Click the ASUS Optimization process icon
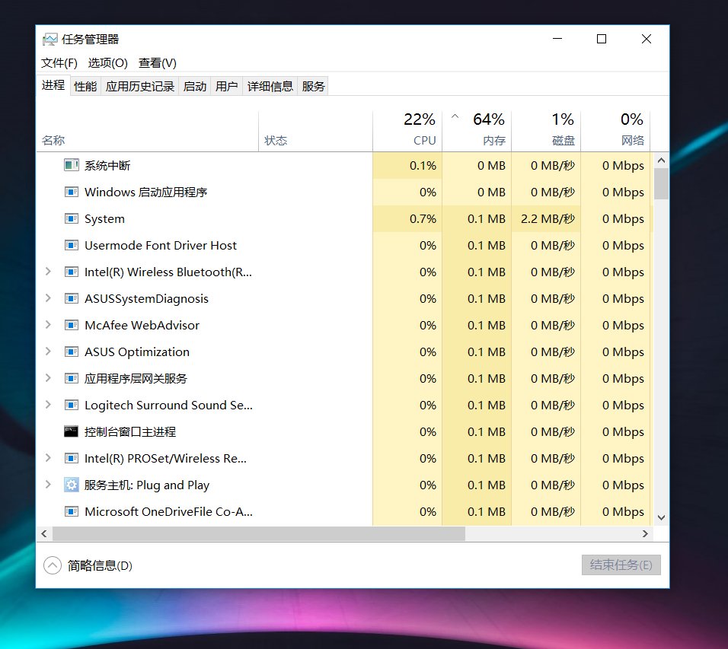728x649 pixels. pyautogui.click(x=71, y=352)
